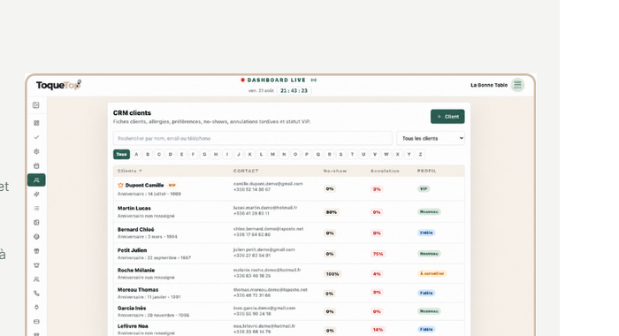Click the La Bonne Table restaurant name
This screenshot has width=619, height=336.
489,85
